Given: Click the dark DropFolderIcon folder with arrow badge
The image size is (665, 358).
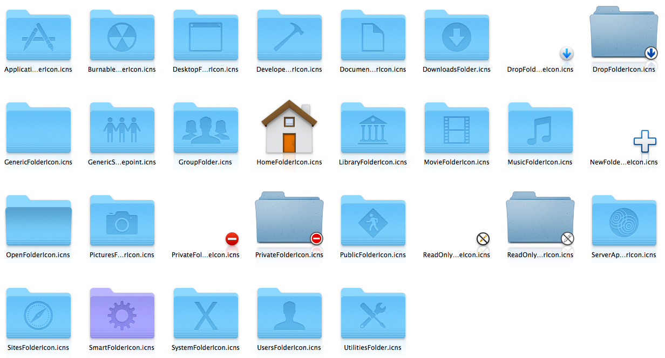Looking at the screenshot, I should (624, 33).
